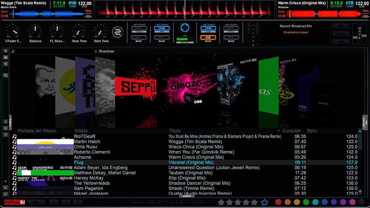Click the dim LOAD button nearest the record panel

(x=231, y=28)
